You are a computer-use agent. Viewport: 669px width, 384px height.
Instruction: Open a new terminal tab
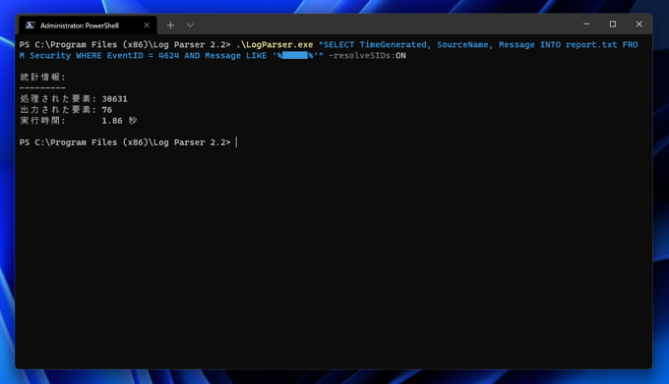tap(170, 26)
